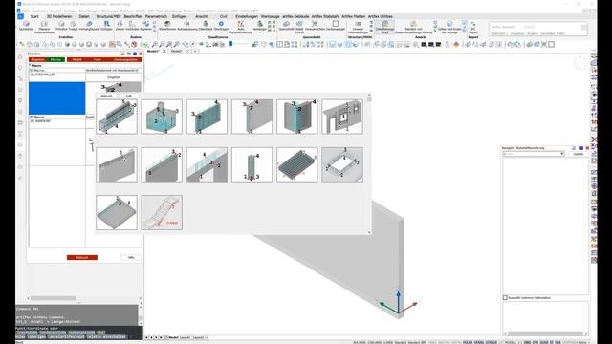Select the Vorhangfassade tool
This screenshot has height=344, width=612.
pyautogui.click(x=89, y=26)
